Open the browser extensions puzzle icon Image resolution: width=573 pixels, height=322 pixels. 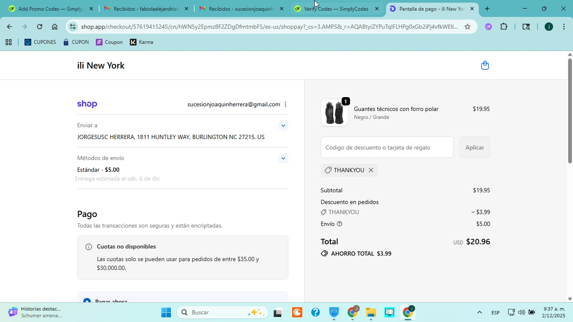(x=504, y=27)
